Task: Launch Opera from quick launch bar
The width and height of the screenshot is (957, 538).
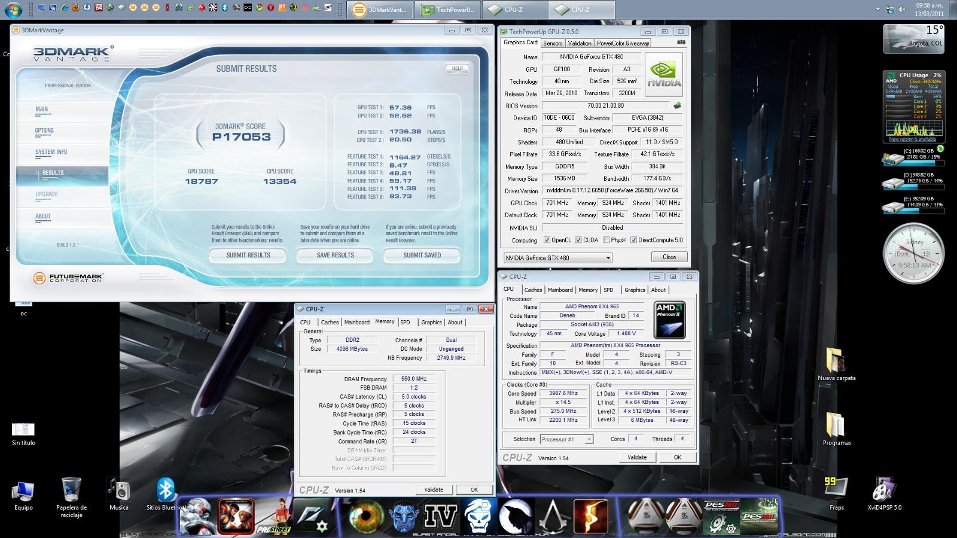Action: [x=270, y=8]
